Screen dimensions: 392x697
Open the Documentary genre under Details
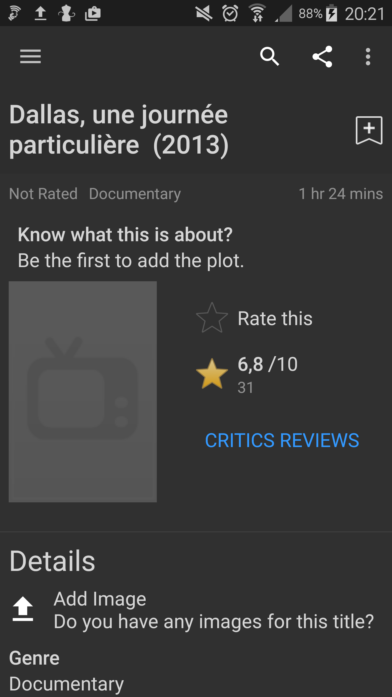click(x=66, y=683)
